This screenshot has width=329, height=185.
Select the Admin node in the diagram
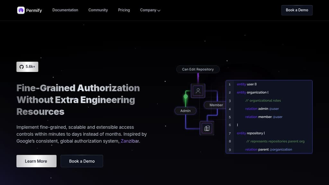point(185,110)
